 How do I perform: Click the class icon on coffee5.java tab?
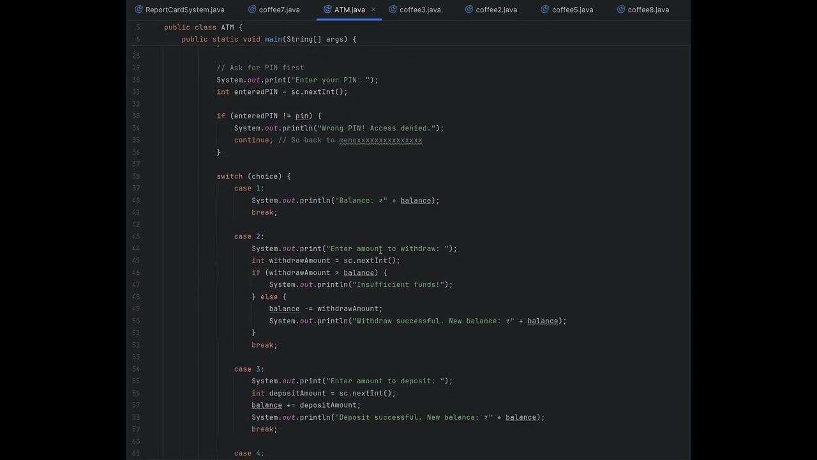tap(545, 10)
